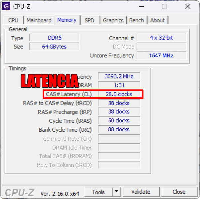Viewport: 200px width, 199px height.
Task: Click the Channel # field 4 x 32-bit
Action: click(161, 38)
